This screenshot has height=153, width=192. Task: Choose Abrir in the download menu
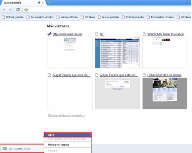[68, 135]
